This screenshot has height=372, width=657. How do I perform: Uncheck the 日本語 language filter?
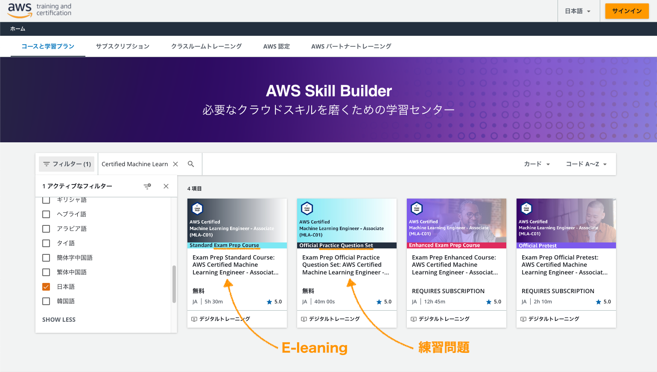(x=46, y=286)
